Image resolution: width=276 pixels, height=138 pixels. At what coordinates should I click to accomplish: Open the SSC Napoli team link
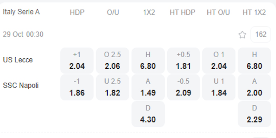click(21, 86)
